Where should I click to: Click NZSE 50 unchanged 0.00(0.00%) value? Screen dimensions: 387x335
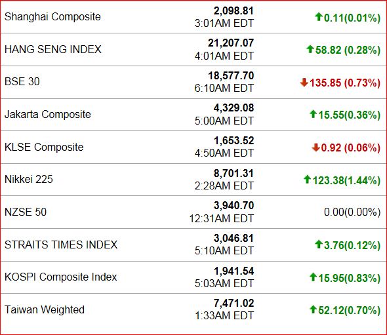coord(352,212)
